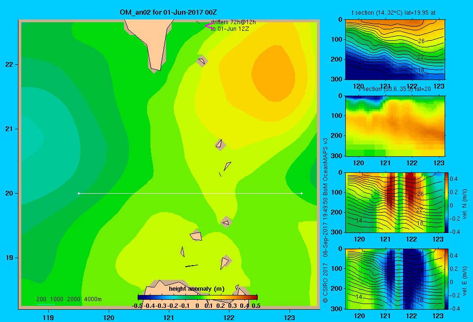The width and height of the screenshot is (473, 322).
Task: Click the temperature section panel
Action: coord(395,50)
